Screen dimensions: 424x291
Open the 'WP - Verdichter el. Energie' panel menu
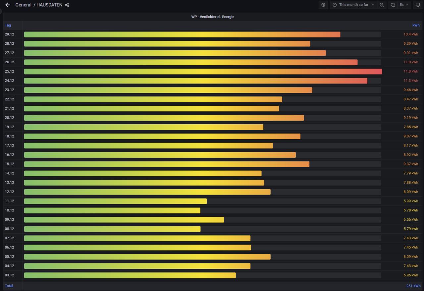click(x=212, y=17)
